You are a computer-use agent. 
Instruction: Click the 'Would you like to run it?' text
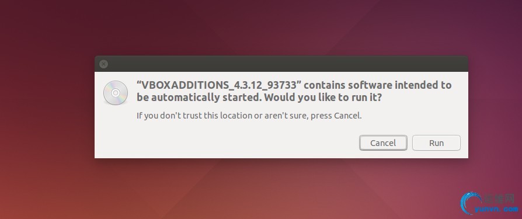323,98
